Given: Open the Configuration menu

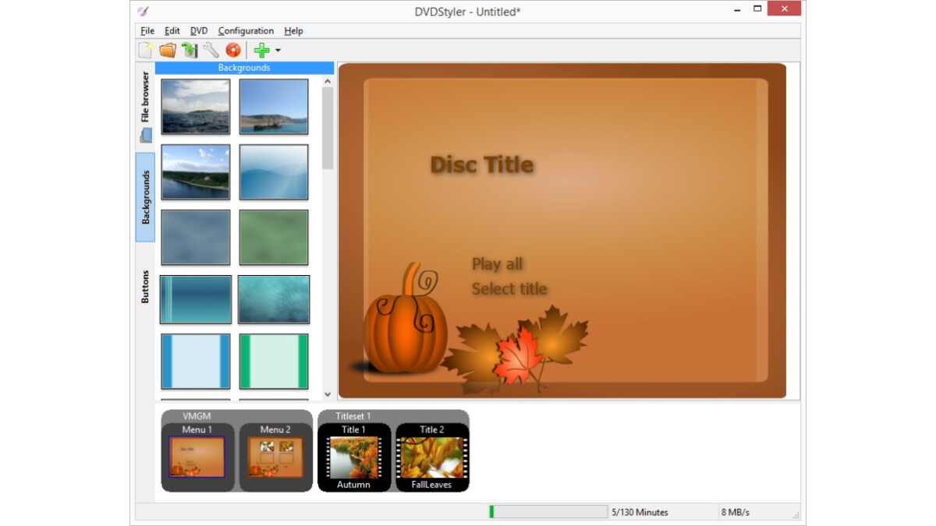Looking at the screenshot, I should [x=246, y=31].
